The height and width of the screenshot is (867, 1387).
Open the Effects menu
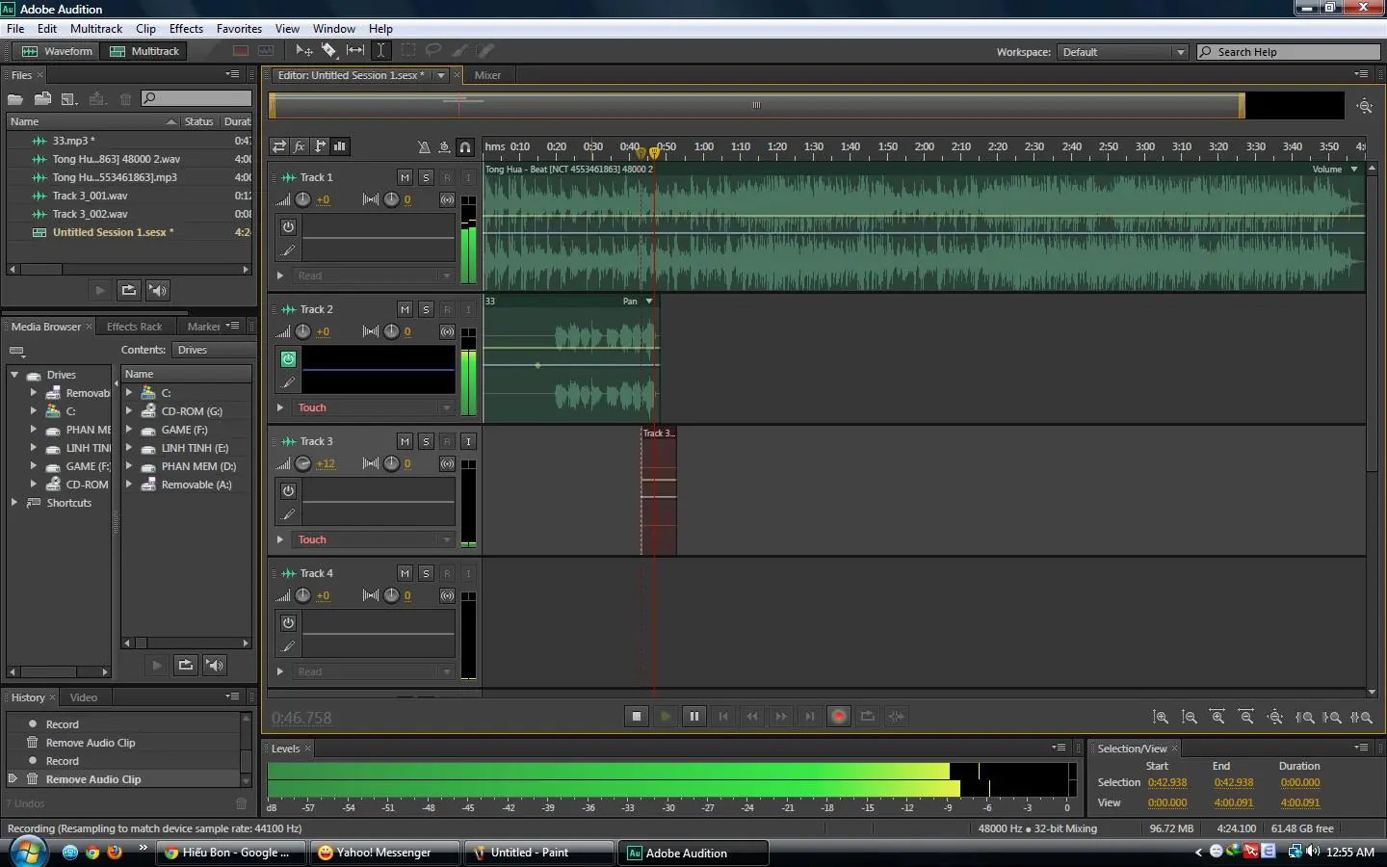click(x=186, y=28)
